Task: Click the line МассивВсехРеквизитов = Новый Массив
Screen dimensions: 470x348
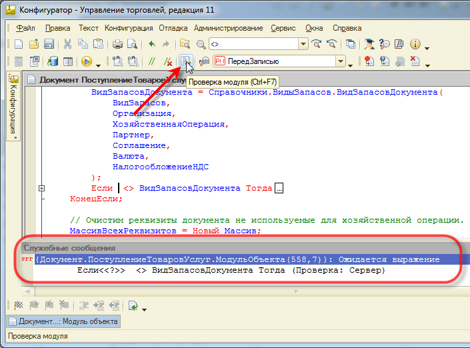Action: [x=165, y=231]
